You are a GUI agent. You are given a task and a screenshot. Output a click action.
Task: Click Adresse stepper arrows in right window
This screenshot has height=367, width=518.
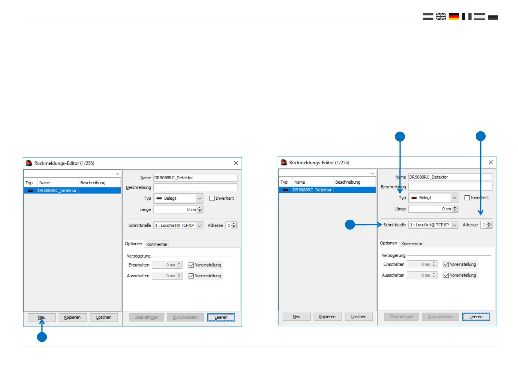(489, 225)
